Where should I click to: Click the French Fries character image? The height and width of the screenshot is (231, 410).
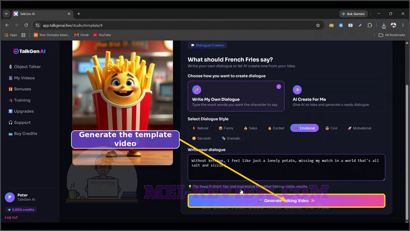(123, 103)
